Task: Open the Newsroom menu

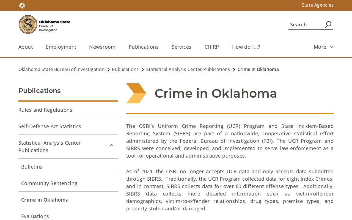Action: (x=102, y=47)
